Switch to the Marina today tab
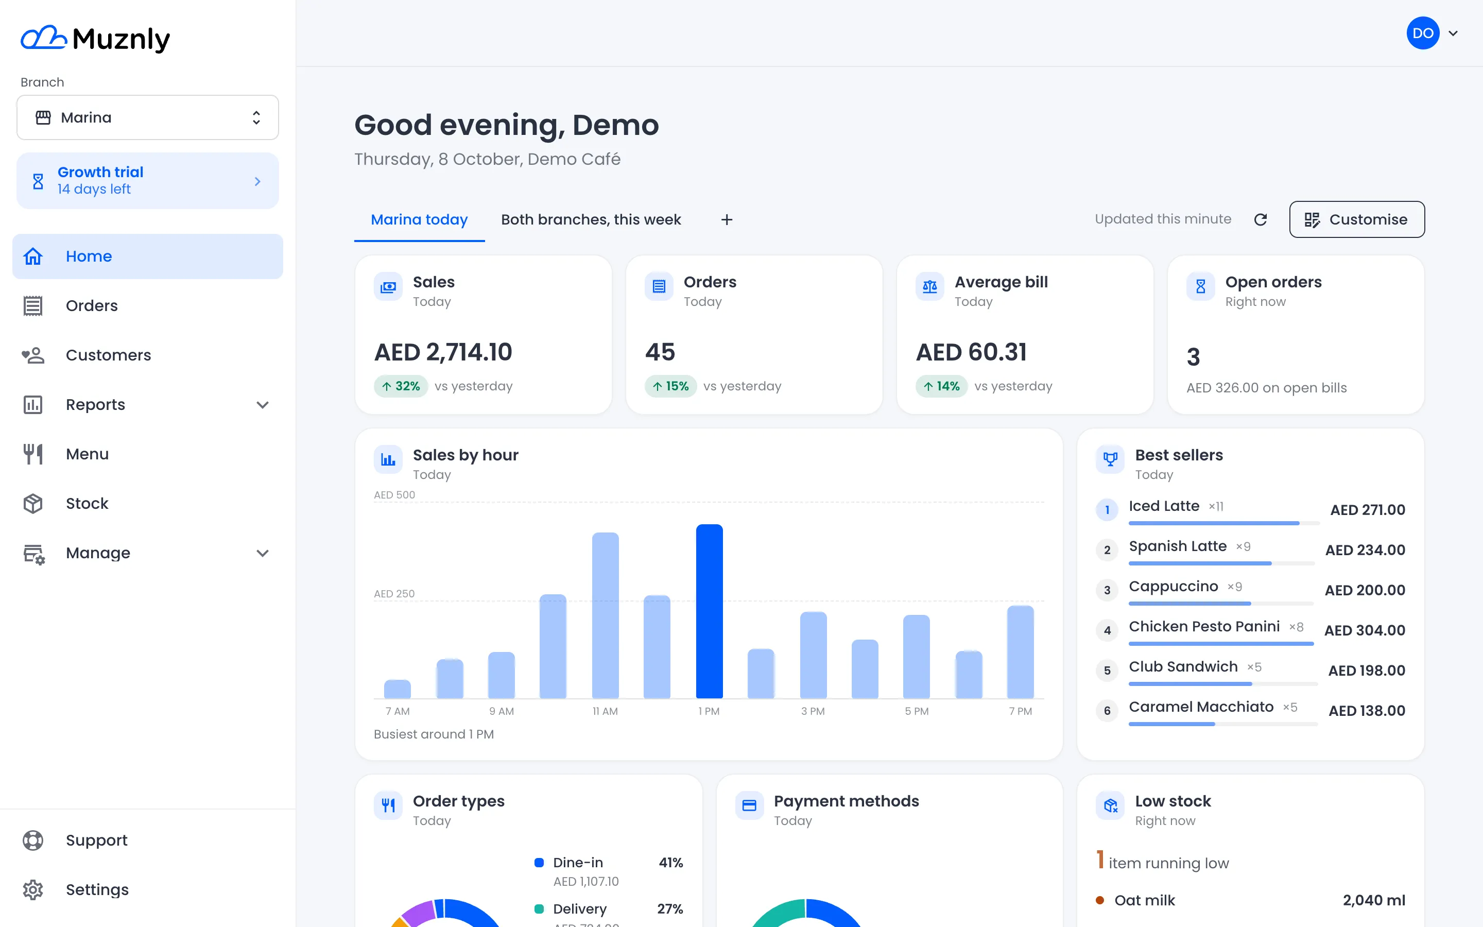The image size is (1483, 927). coord(419,219)
